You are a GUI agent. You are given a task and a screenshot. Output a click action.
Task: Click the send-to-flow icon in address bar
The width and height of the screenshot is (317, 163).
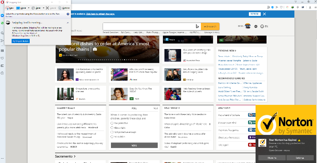pos(277,7)
